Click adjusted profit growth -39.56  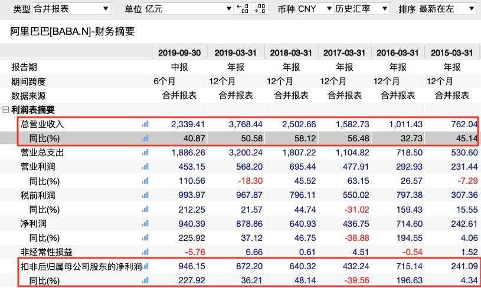356,280
